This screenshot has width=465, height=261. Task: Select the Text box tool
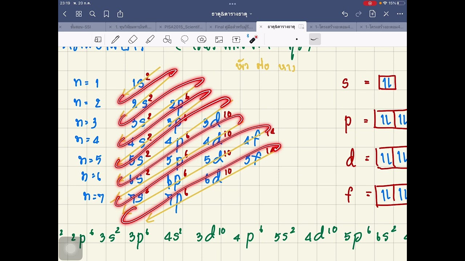pyautogui.click(x=236, y=40)
